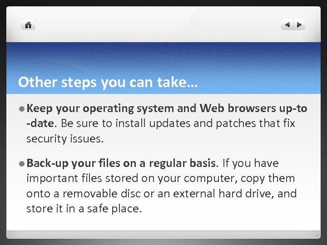327x245 pixels.
Task: Click the resize grip in bottom corner
Action: click(317, 235)
